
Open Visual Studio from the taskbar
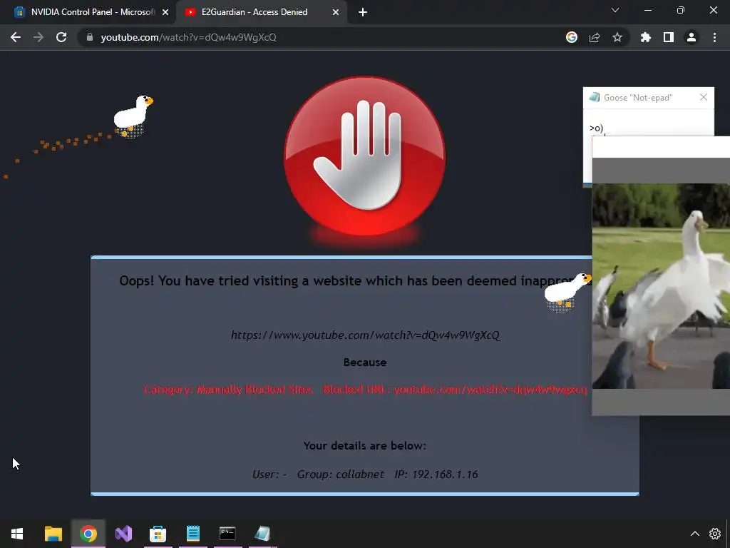click(123, 534)
